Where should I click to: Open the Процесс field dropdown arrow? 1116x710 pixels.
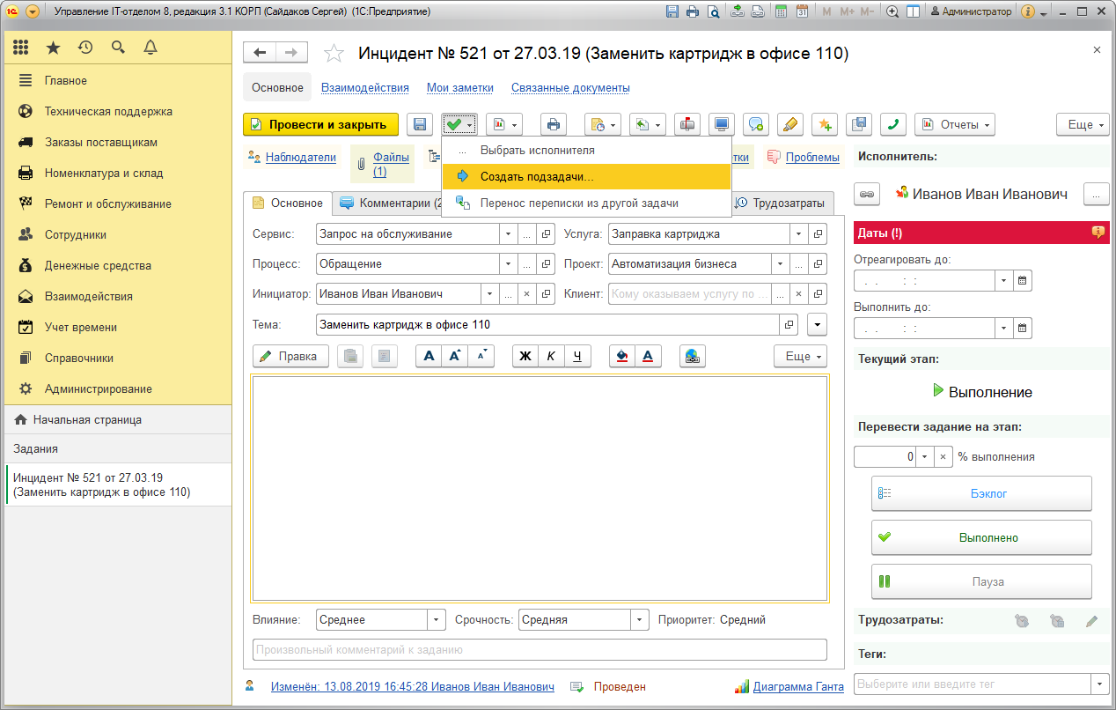click(x=508, y=264)
